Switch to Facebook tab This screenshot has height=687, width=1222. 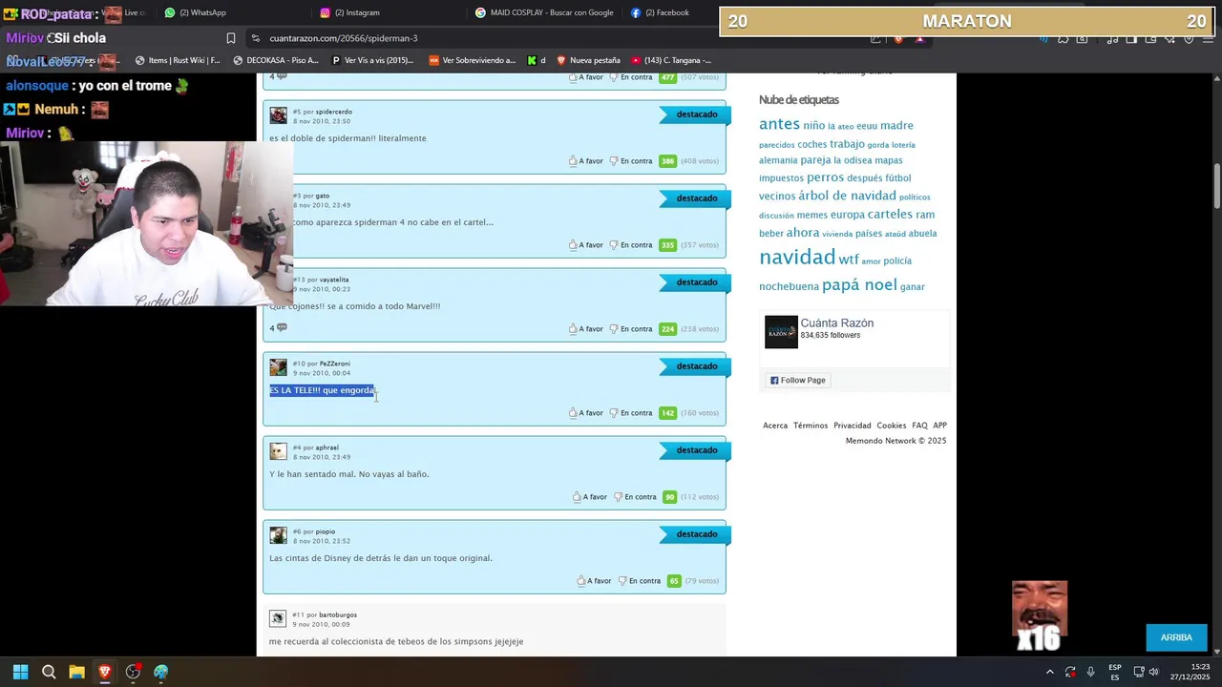pyautogui.click(x=660, y=12)
